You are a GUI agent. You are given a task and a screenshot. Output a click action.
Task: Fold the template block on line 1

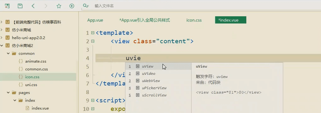click(93, 33)
